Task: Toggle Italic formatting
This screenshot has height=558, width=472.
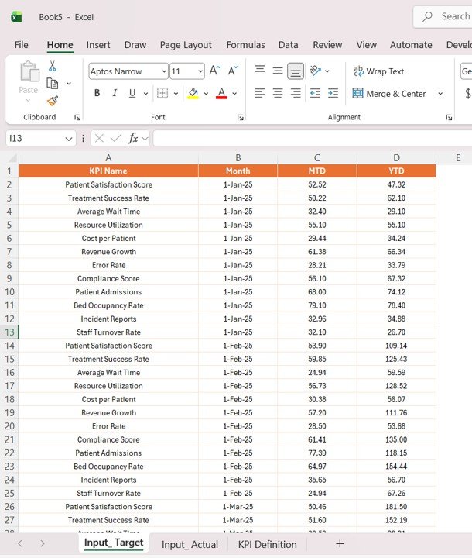Action: (115, 93)
